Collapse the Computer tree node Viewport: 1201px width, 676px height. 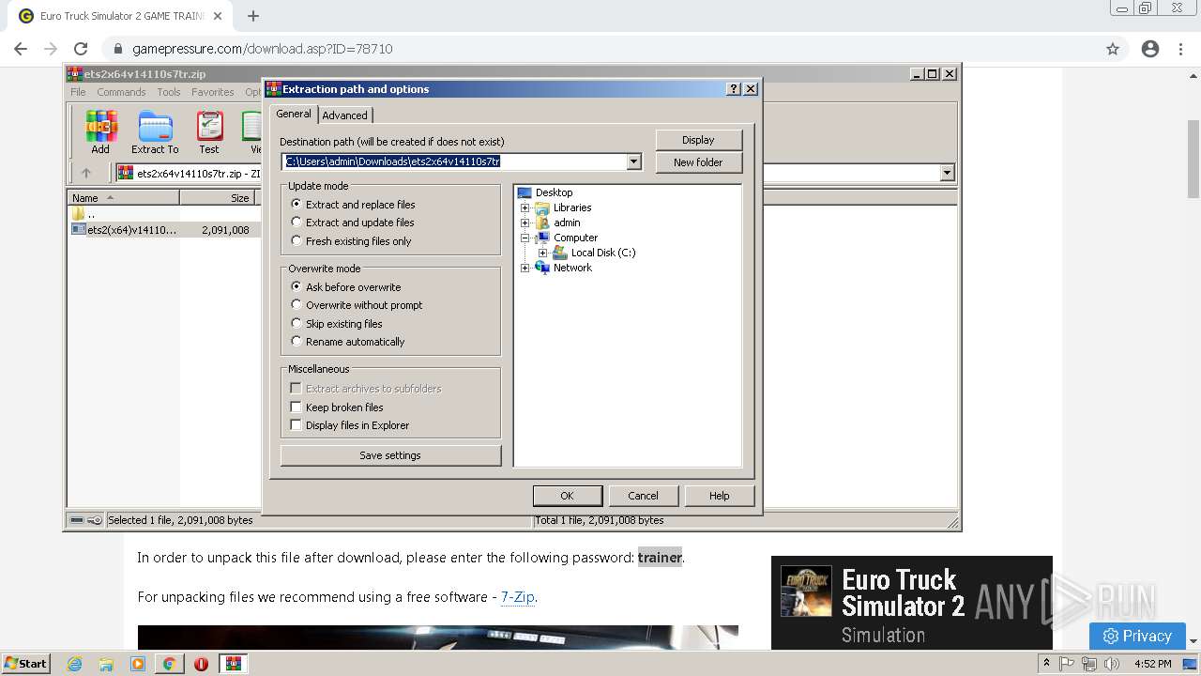(525, 238)
